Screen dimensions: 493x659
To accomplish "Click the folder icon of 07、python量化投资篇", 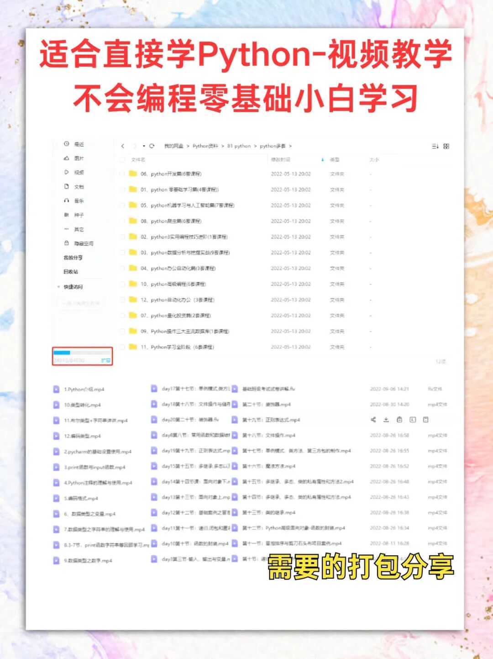I will pyautogui.click(x=133, y=315).
